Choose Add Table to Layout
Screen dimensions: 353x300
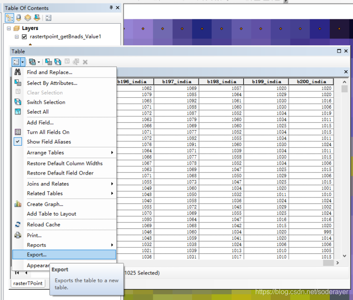tap(65, 214)
